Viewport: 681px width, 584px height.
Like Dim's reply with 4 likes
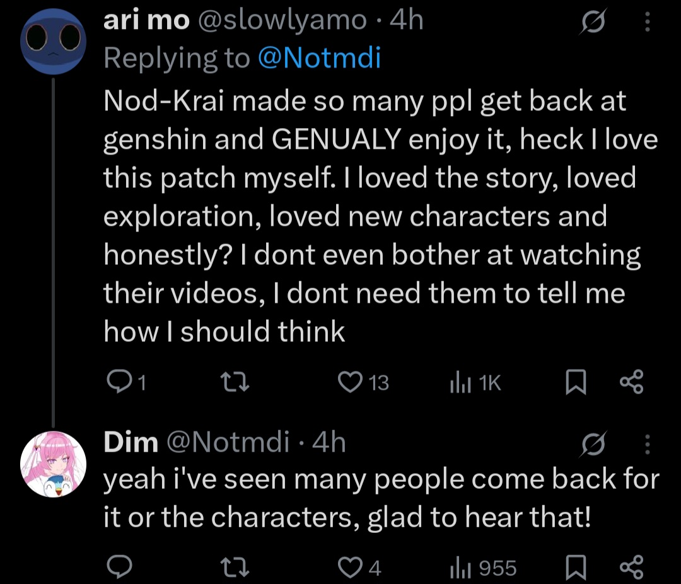pos(359,567)
